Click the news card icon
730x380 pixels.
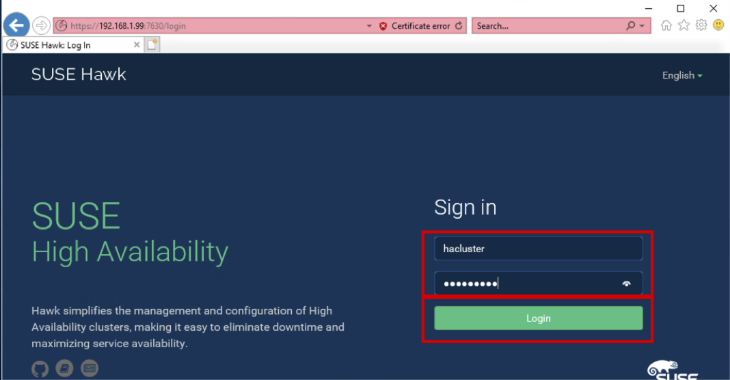coord(90,369)
